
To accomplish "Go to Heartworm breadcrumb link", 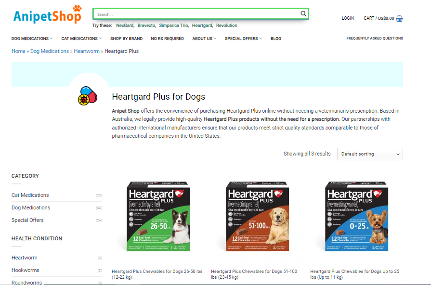I will pos(87,51).
